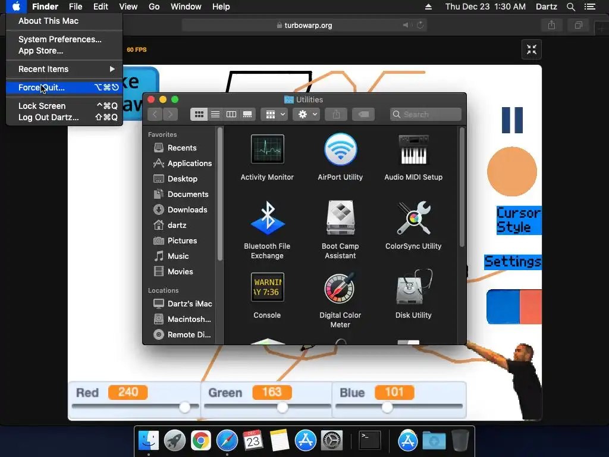Viewport: 609px width, 457px height.
Task: Click the Finder share button
Action: (x=336, y=114)
